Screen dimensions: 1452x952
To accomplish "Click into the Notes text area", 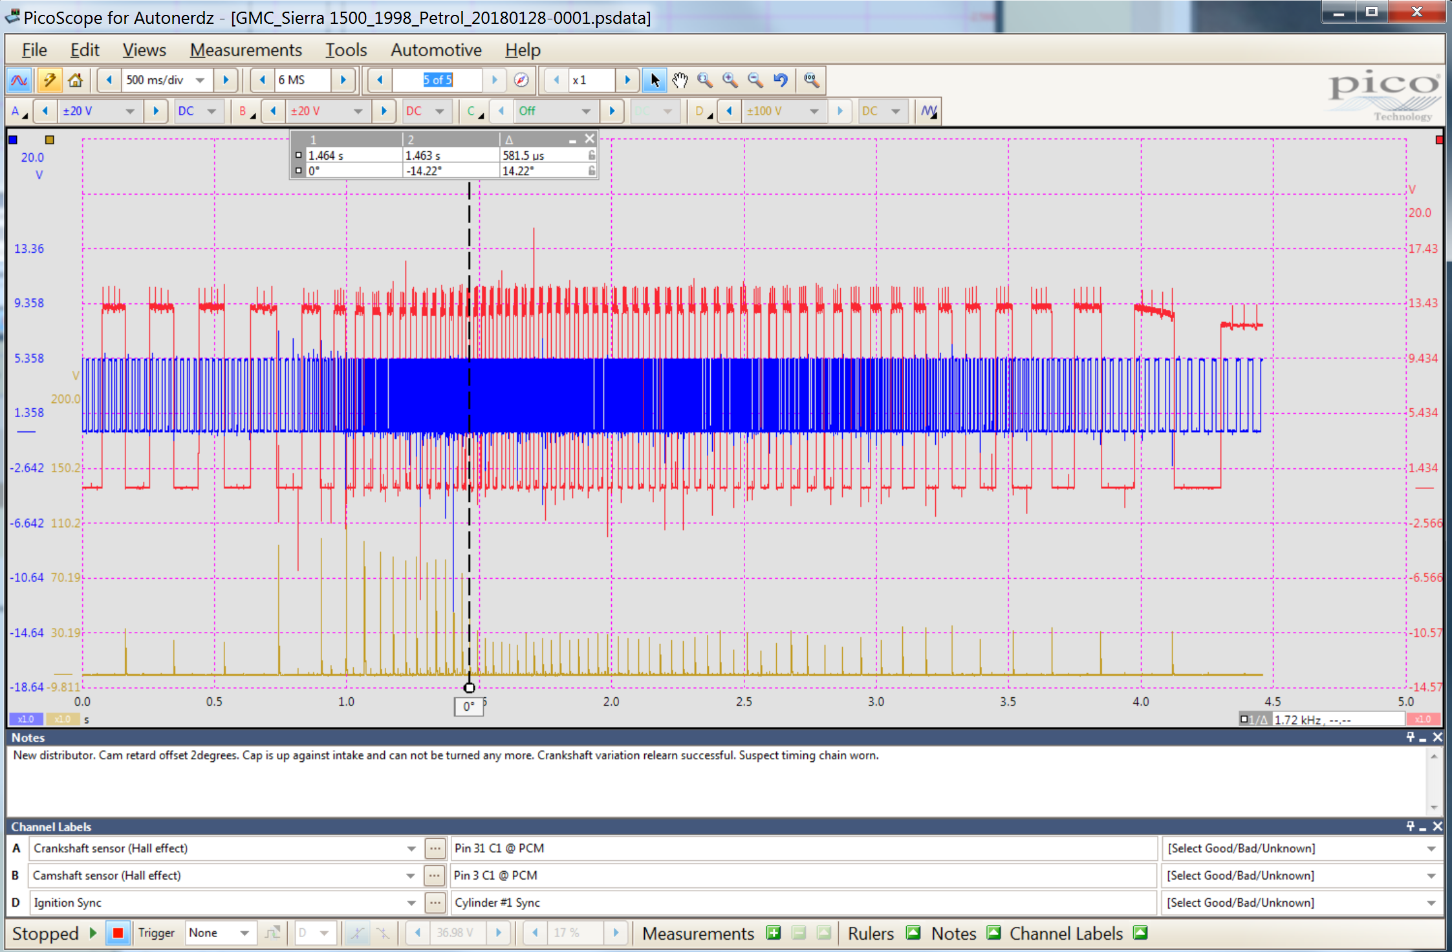I will (x=715, y=781).
